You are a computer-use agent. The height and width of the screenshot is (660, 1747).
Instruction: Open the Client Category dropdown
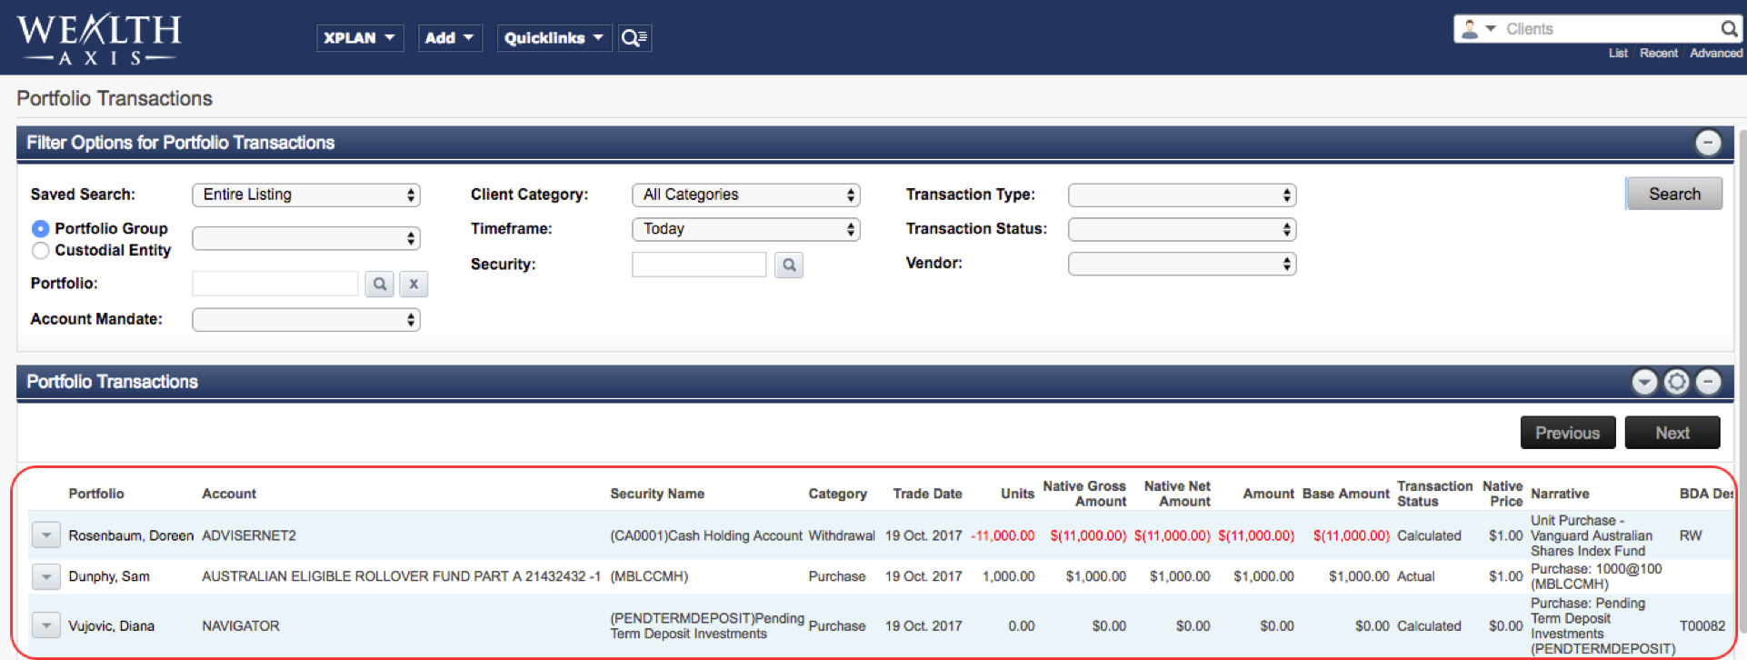(x=746, y=195)
